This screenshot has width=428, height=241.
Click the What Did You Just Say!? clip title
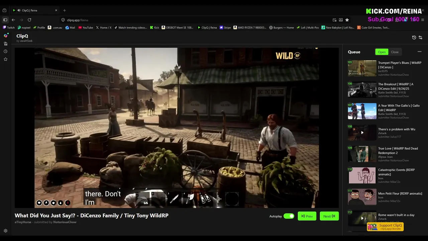pyautogui.click(x=91, y=216)
